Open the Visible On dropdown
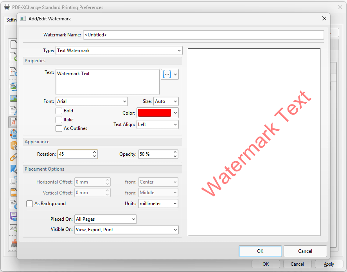This screenshot has width=347, height=272. point(126,230)
